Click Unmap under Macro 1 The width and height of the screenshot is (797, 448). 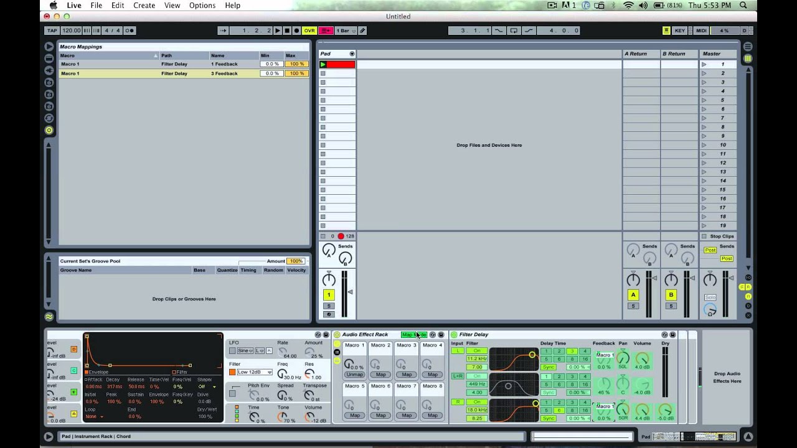point(355,375)
